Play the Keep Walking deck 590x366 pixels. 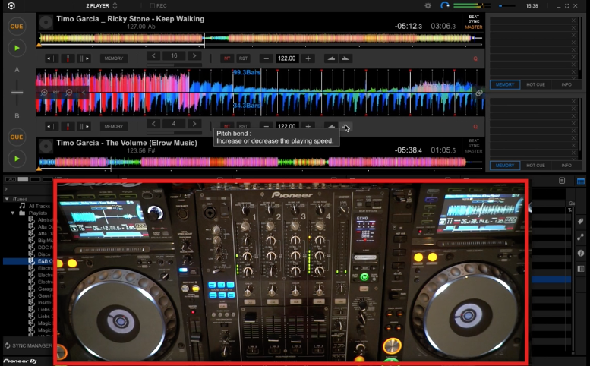pyautogui.click(x=17, y=48)
